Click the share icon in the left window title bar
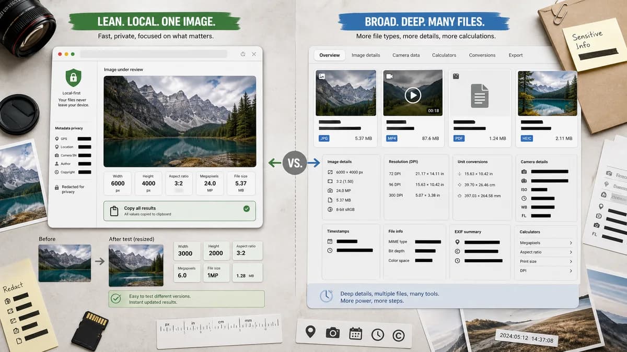This screenshot has width=627, height=352. tap(243, 54)
